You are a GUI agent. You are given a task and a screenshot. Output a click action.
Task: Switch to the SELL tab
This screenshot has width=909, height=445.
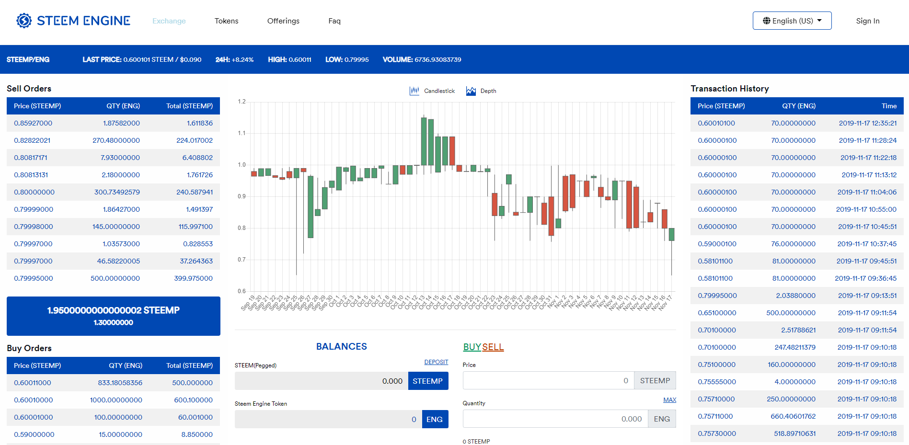point(493,347)
